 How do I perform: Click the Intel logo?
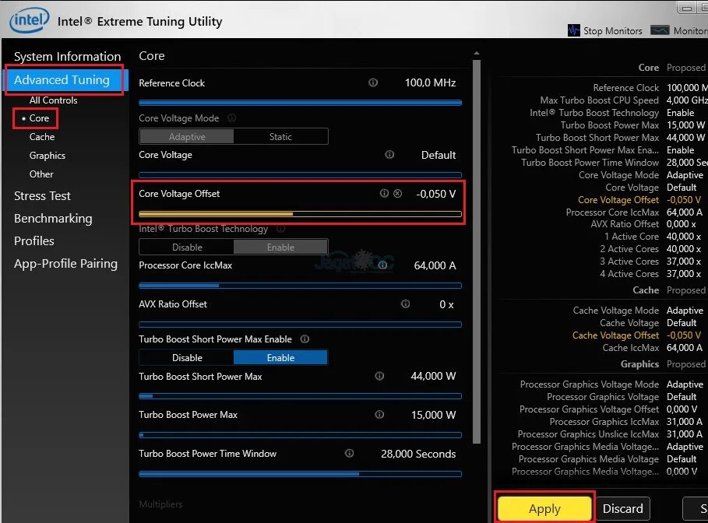30,20
